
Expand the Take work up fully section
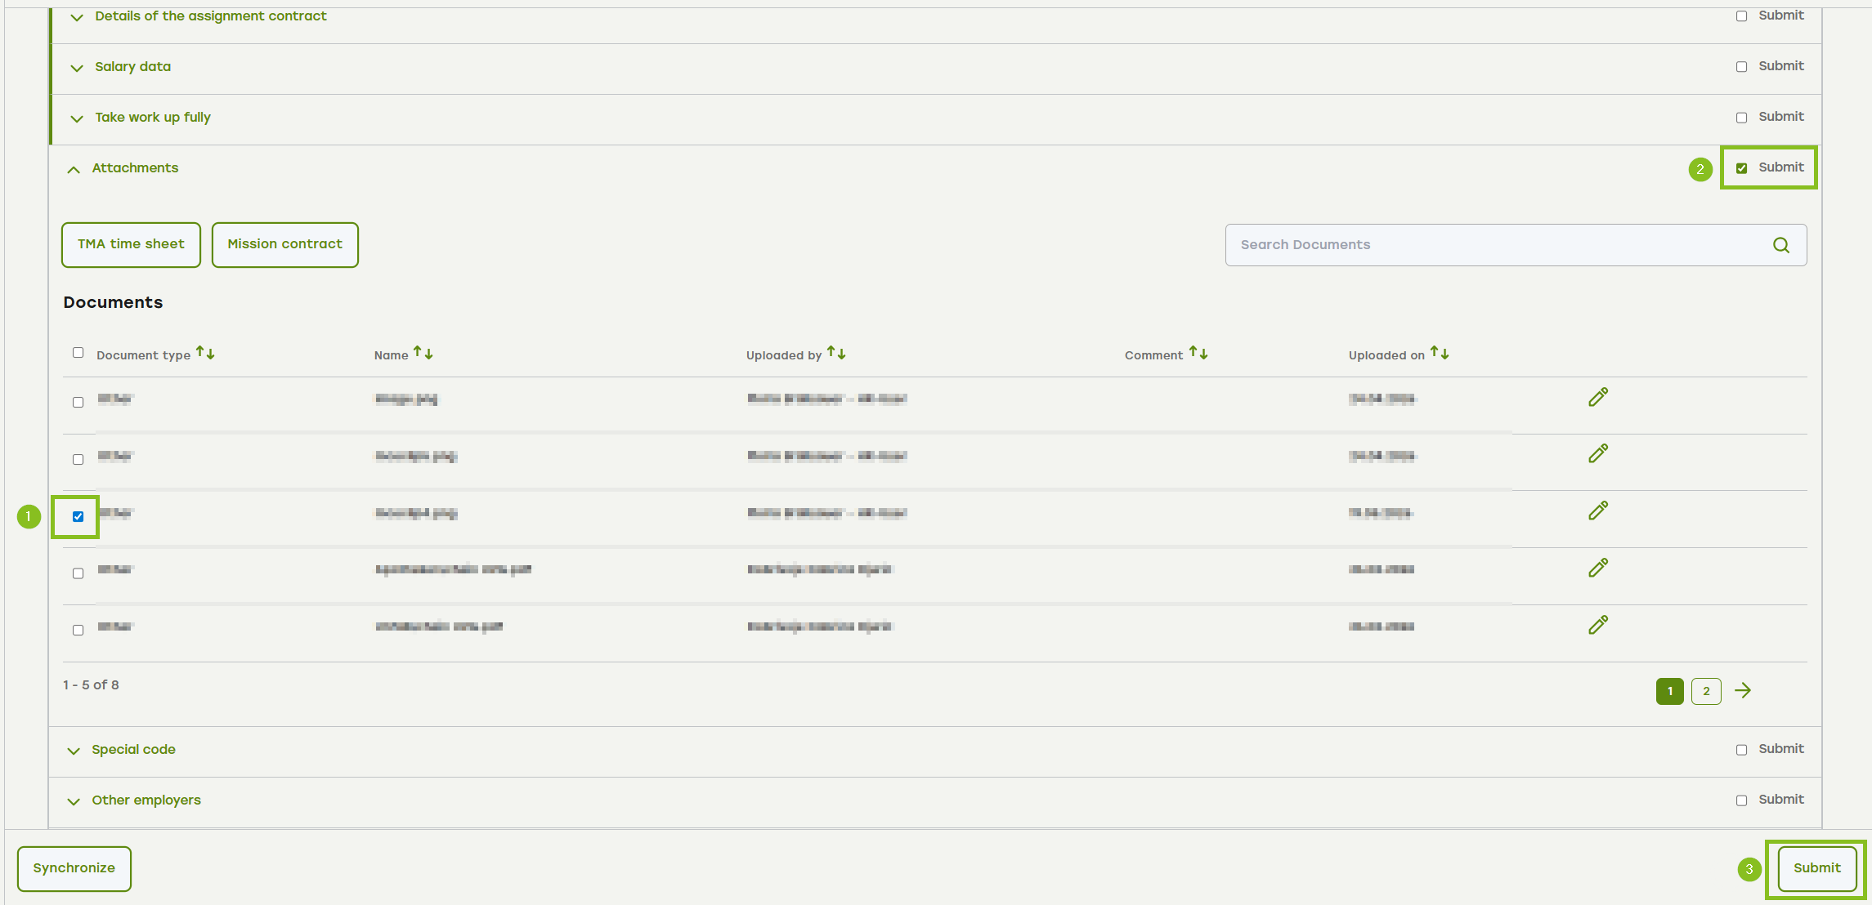click(x=77, y=118)
